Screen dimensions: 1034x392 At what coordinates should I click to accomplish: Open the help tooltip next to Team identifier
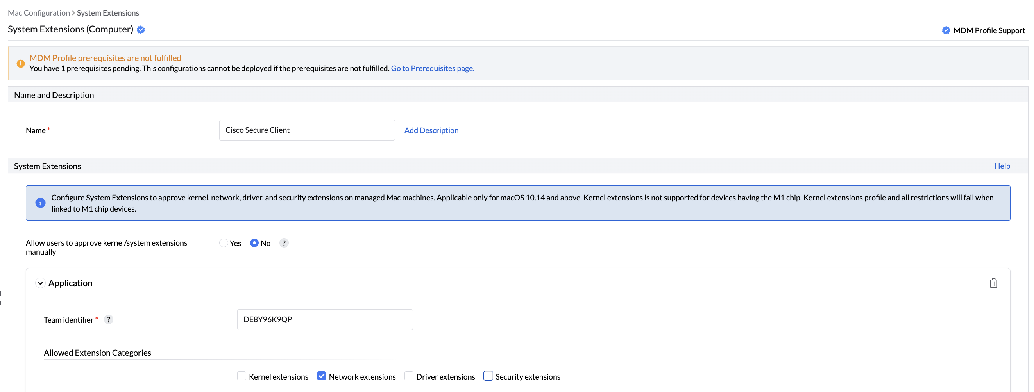tap(109, 319)
